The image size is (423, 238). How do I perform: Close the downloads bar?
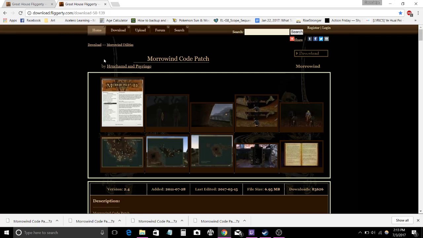click(x=418, y=220)
